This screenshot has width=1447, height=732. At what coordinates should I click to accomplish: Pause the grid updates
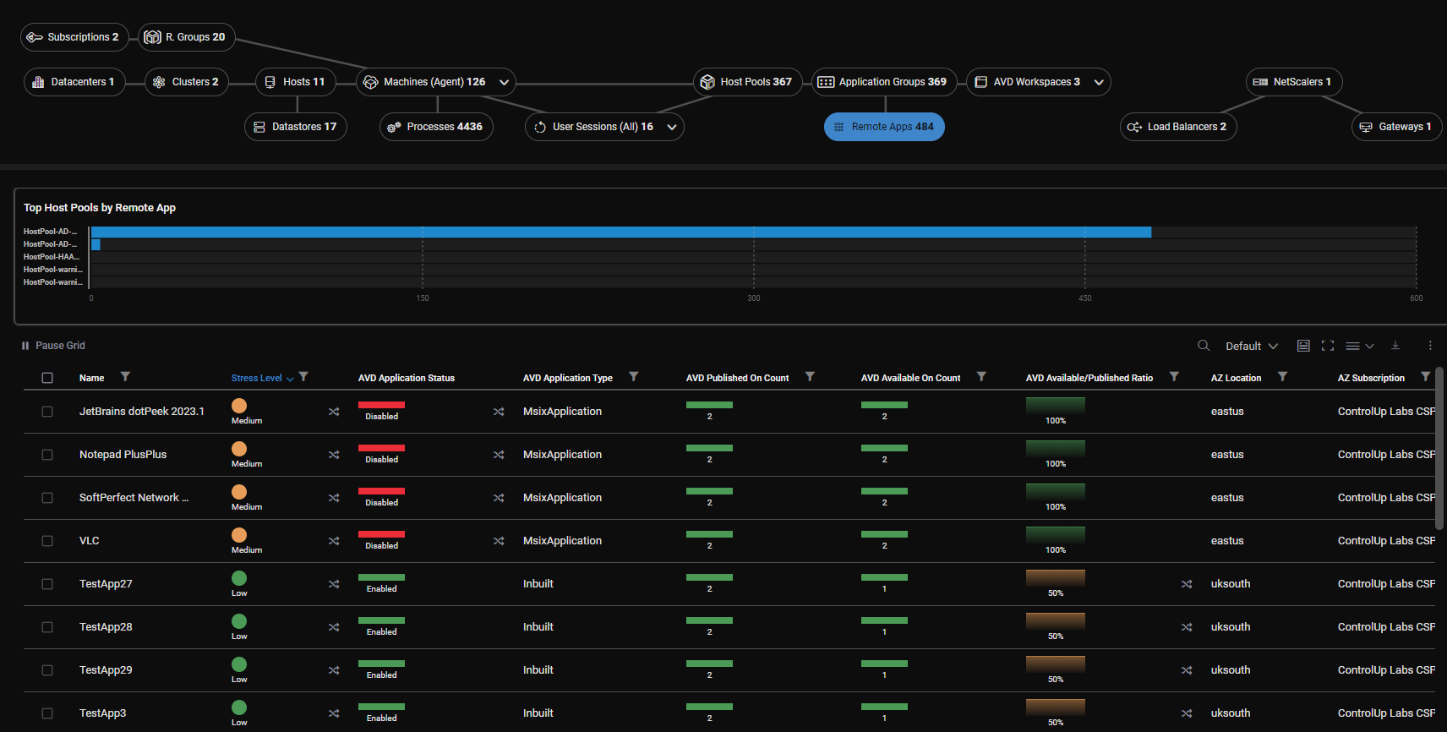click(53, 346)
